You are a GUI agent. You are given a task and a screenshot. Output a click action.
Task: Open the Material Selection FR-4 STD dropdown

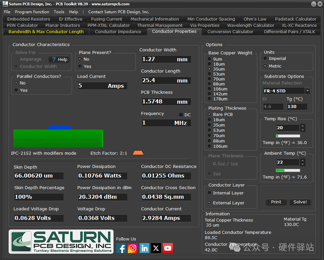click(307, 91)
